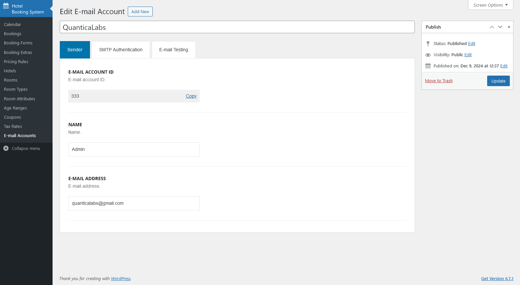
Task: Open Pricing Rules in sidebar menu
Action: click(16, 62)
